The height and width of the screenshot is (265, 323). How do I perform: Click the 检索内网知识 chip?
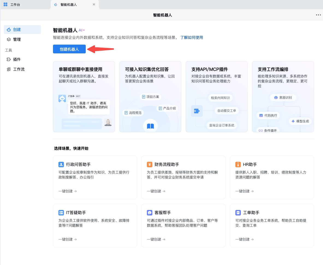[x=220, y=98]
